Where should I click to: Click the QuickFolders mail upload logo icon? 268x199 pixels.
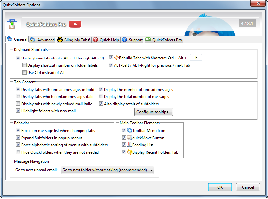tap(12, 24)
